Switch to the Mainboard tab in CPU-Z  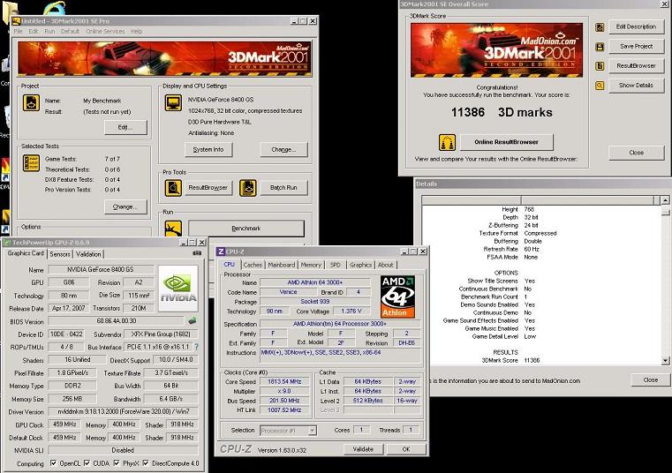pyautogui.click(x=282, y=265)
